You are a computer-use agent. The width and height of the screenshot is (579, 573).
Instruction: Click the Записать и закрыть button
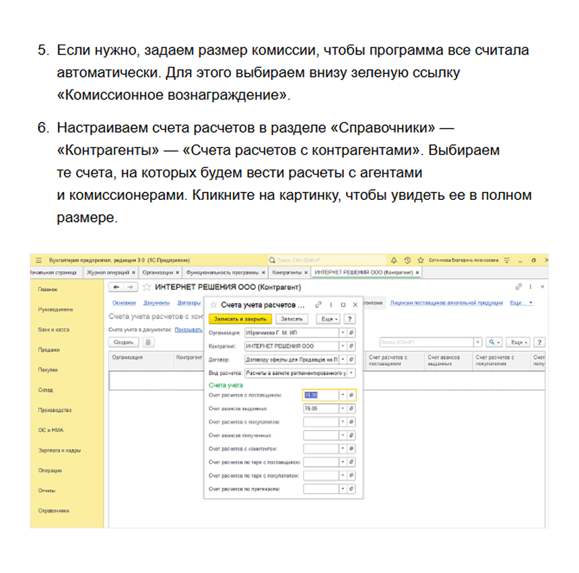pyautogui.click(x=240, y=319)
